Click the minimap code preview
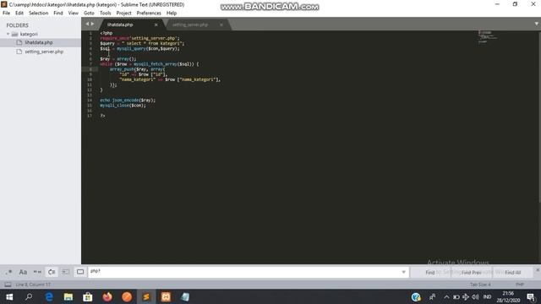Image resolution: width=541 pixels, height=304 pixels. click(x=487, y=36)
